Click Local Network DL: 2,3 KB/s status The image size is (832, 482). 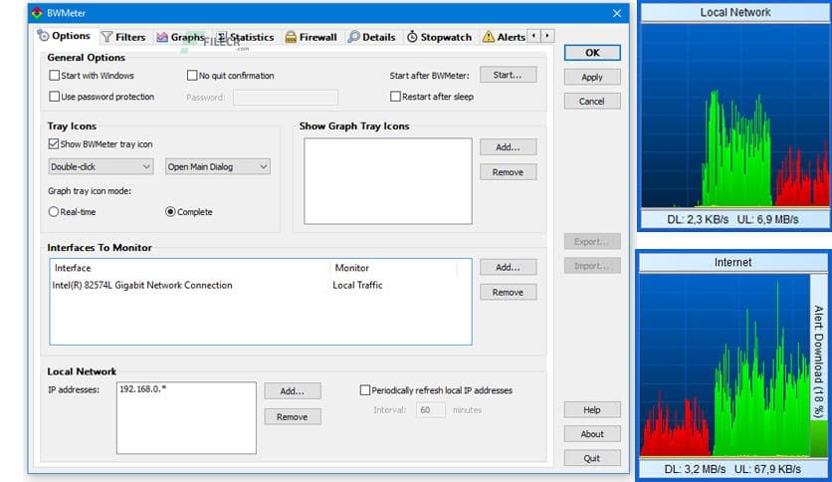(698, 219)
